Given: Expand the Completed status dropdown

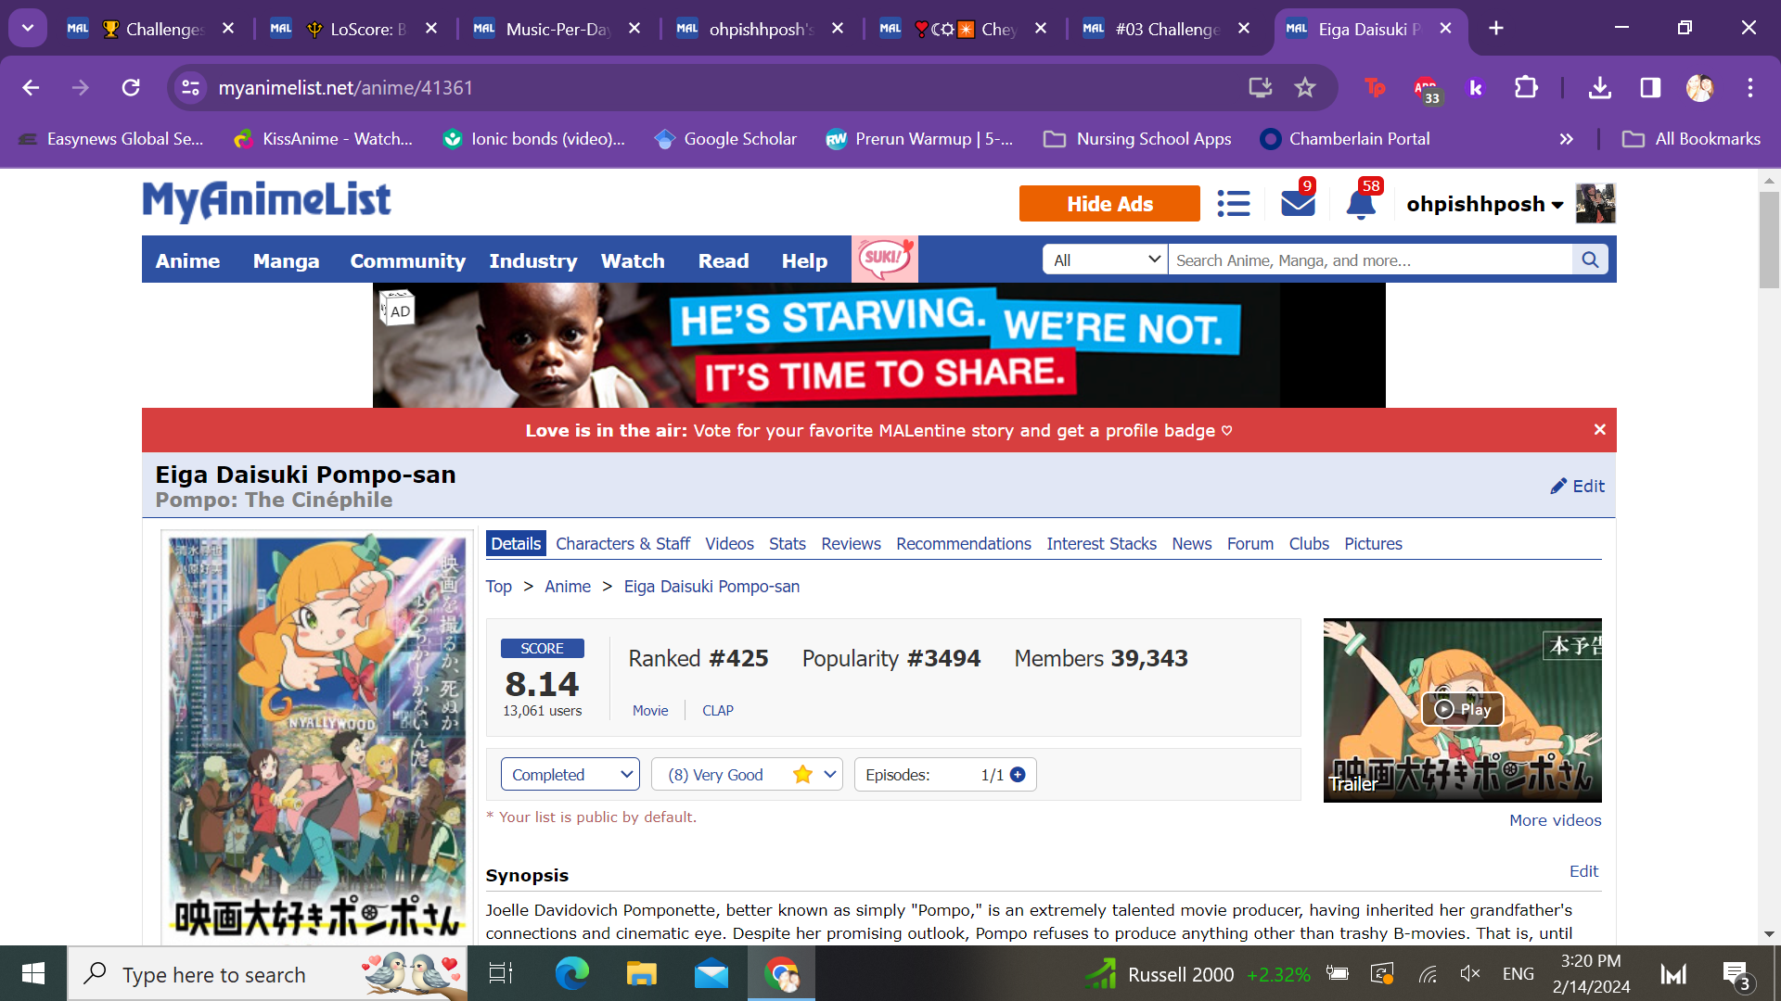Looking at the screenshot, I should pos(570,775).
